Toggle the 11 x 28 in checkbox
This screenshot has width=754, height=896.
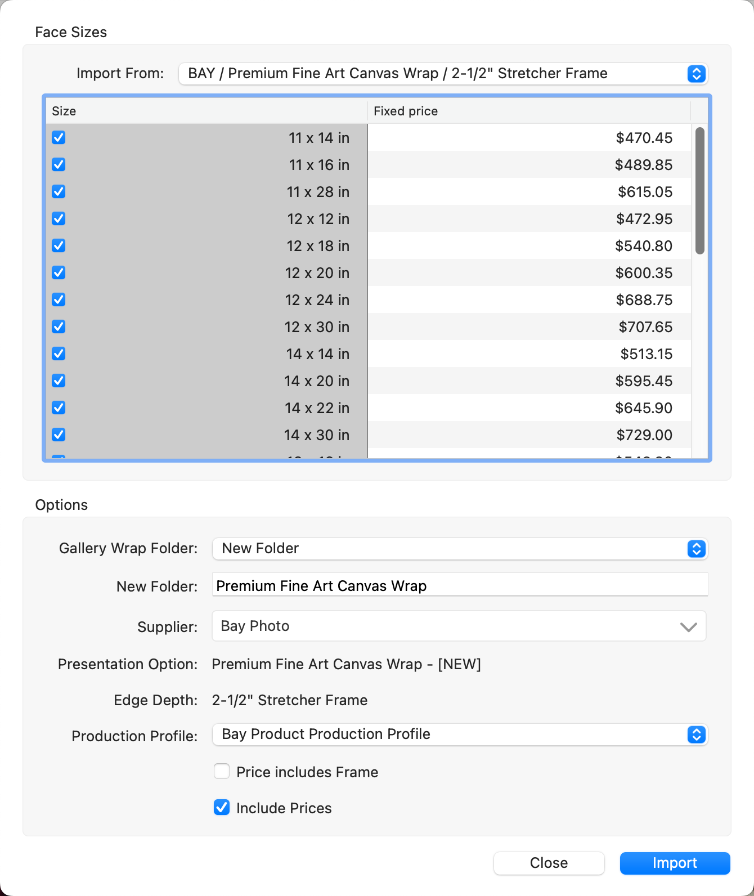[x=59, y=192]
